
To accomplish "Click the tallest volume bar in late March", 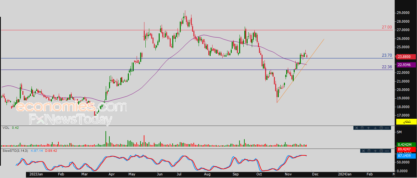I will pos(106,139).
